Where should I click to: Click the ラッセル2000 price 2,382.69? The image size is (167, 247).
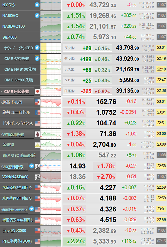click(x=105, y=231)
